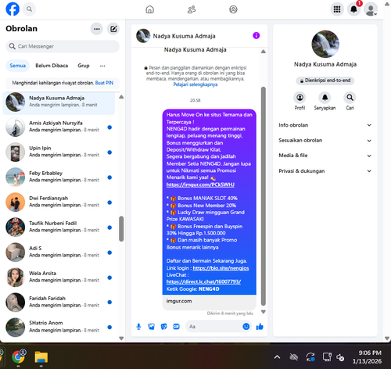Open the Adi S chat
This screenshot has height=369, width=391.
point(59,252)
